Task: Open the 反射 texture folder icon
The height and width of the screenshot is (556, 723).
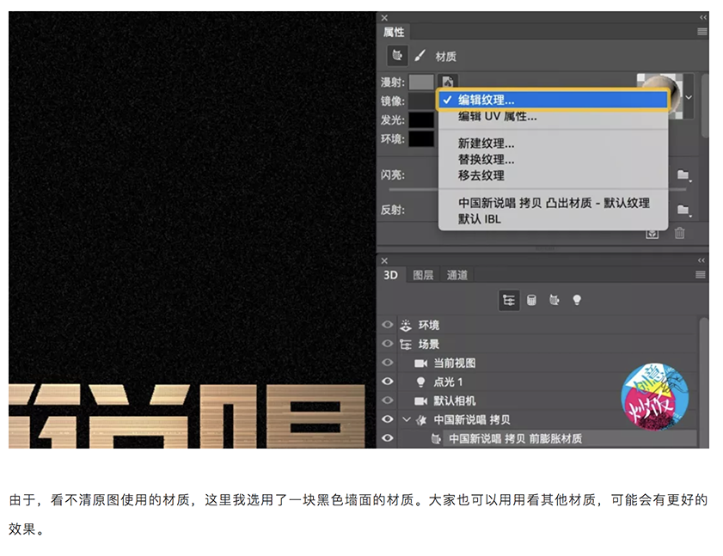Action: pos(683,210)
